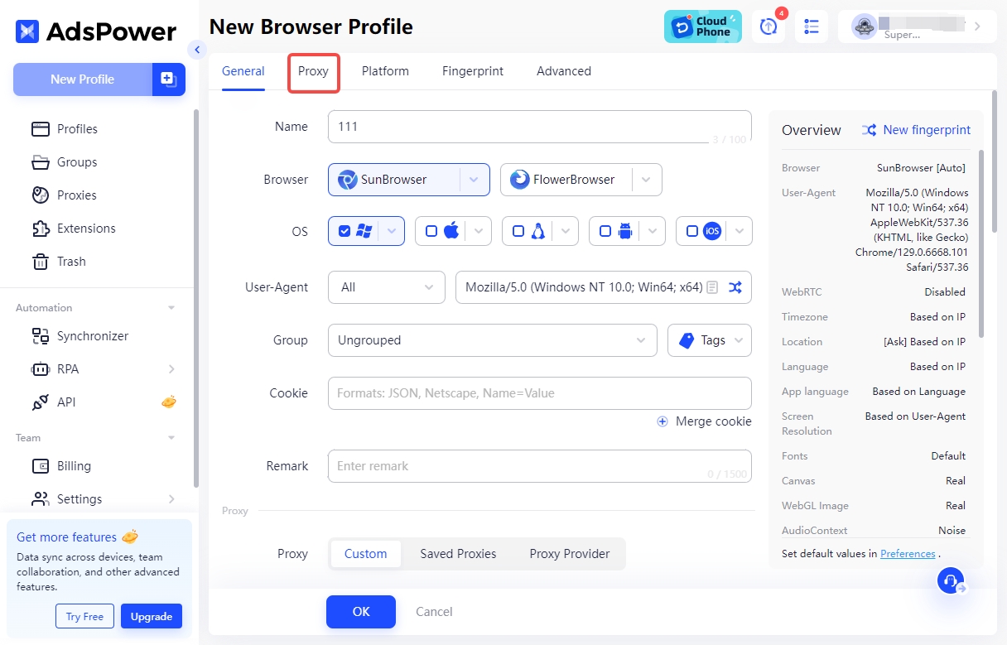Image resolution: width=1007 pixels, height=645 pixels.
Task: Check the macOS checkbox
Action: click(431, 231)
